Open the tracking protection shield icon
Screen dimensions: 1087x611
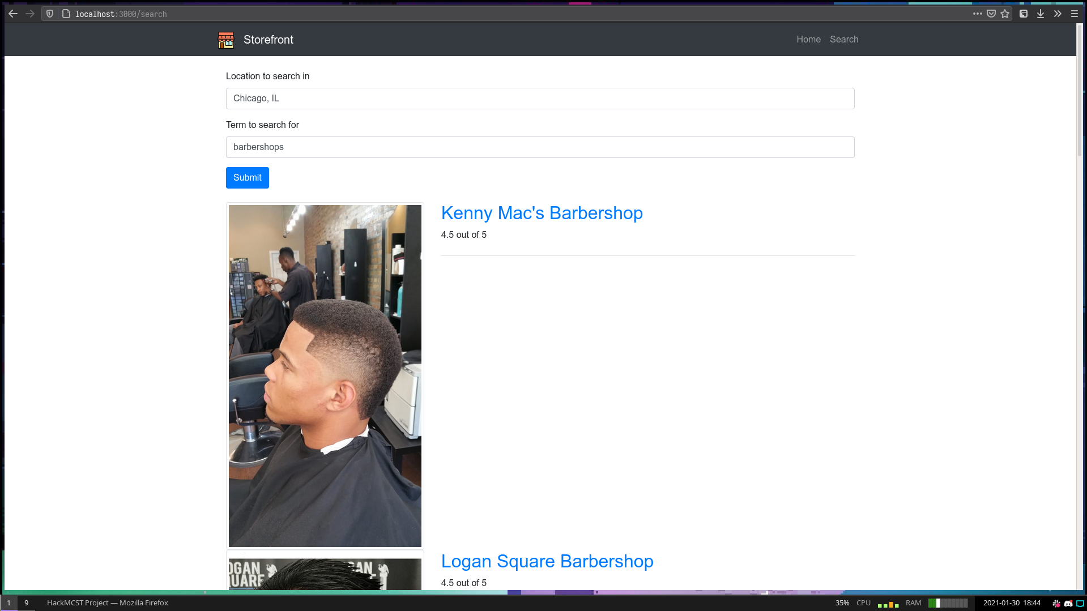pyautogui.click(x=50, y=14)
